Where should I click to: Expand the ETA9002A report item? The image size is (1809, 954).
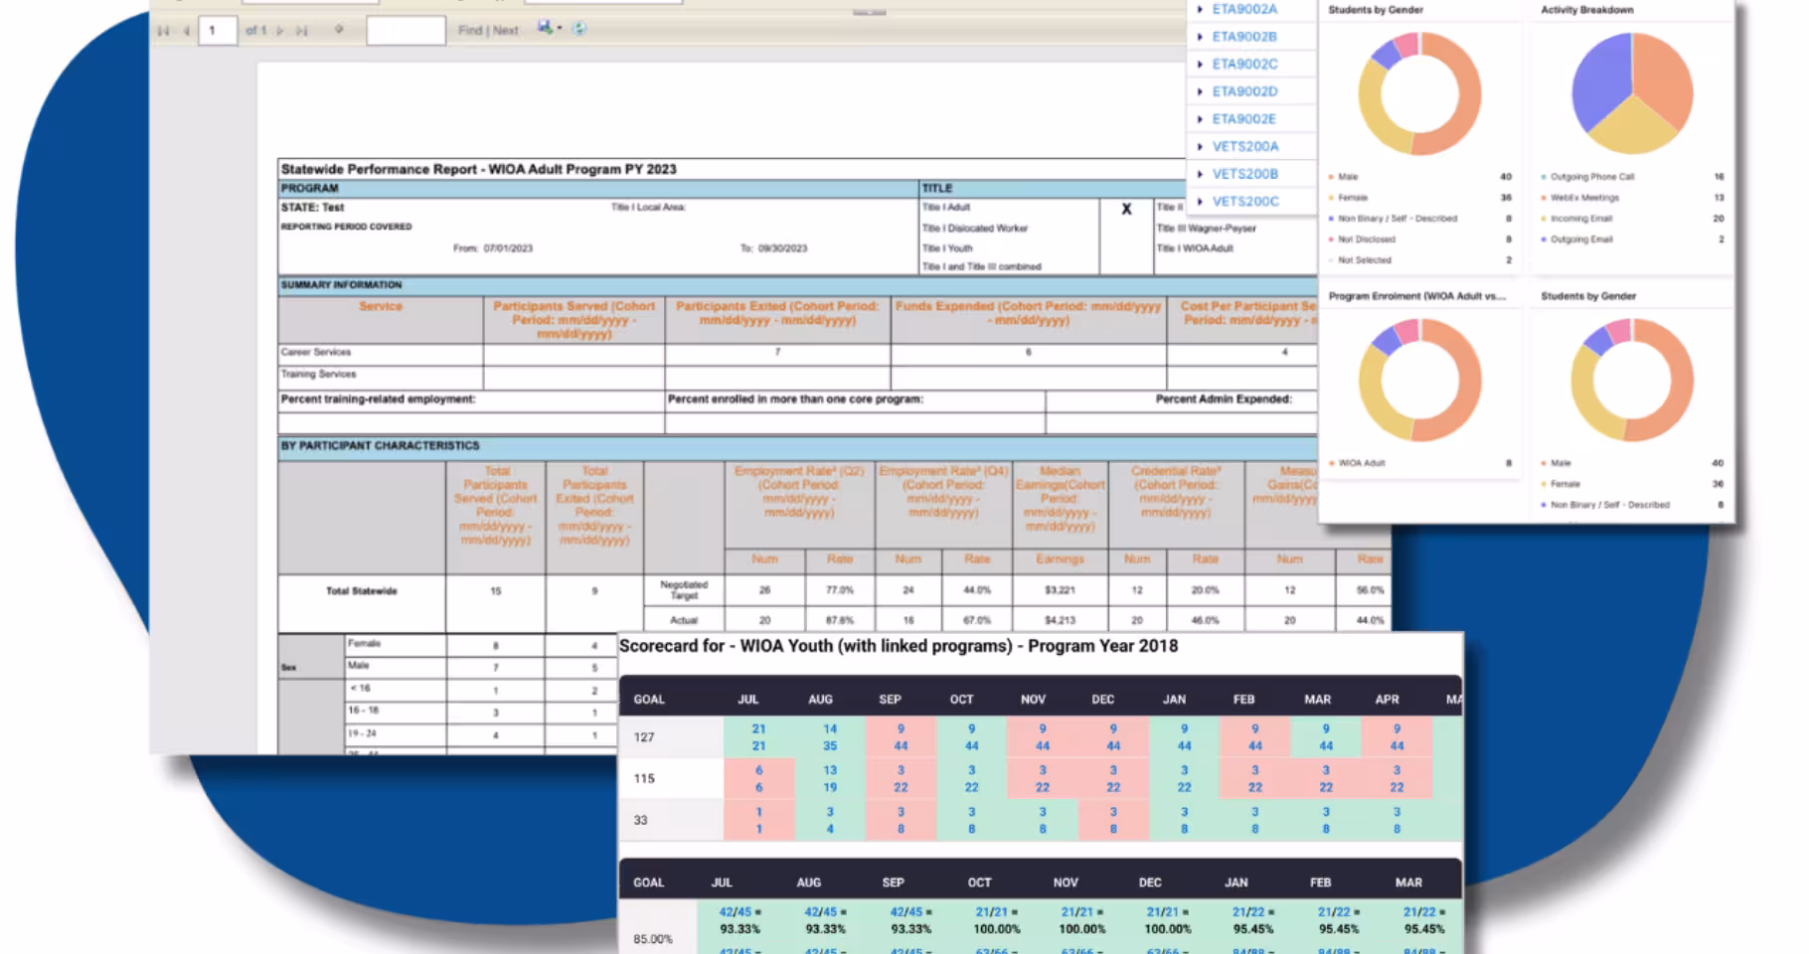click(x=1200, y=9)
